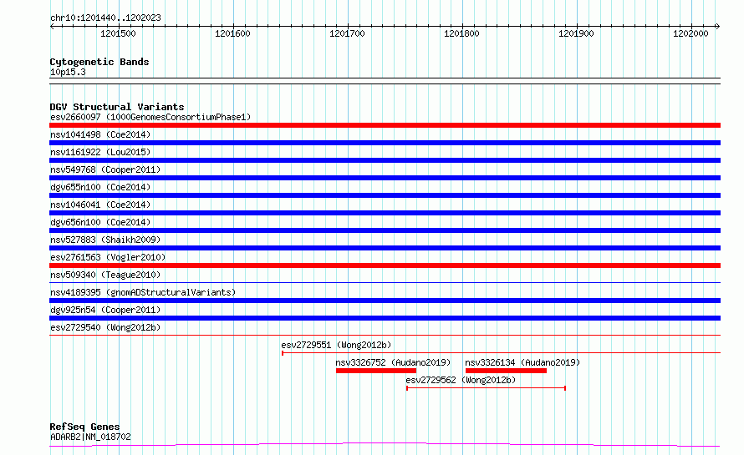This screenshot has height=455, width=744.
Task: Click the esv2729562 red bracketed line
Action: click(486, 388)
